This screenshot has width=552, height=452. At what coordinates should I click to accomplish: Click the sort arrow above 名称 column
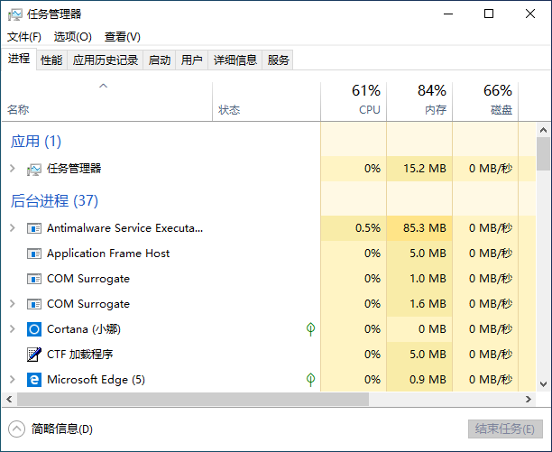103,86
